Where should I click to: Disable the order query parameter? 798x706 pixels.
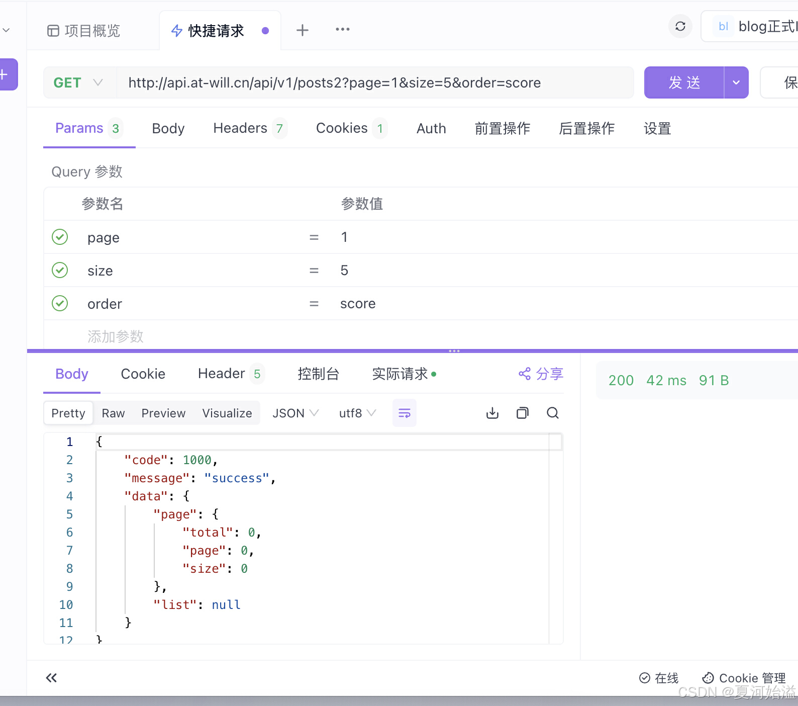pos(60,303)
